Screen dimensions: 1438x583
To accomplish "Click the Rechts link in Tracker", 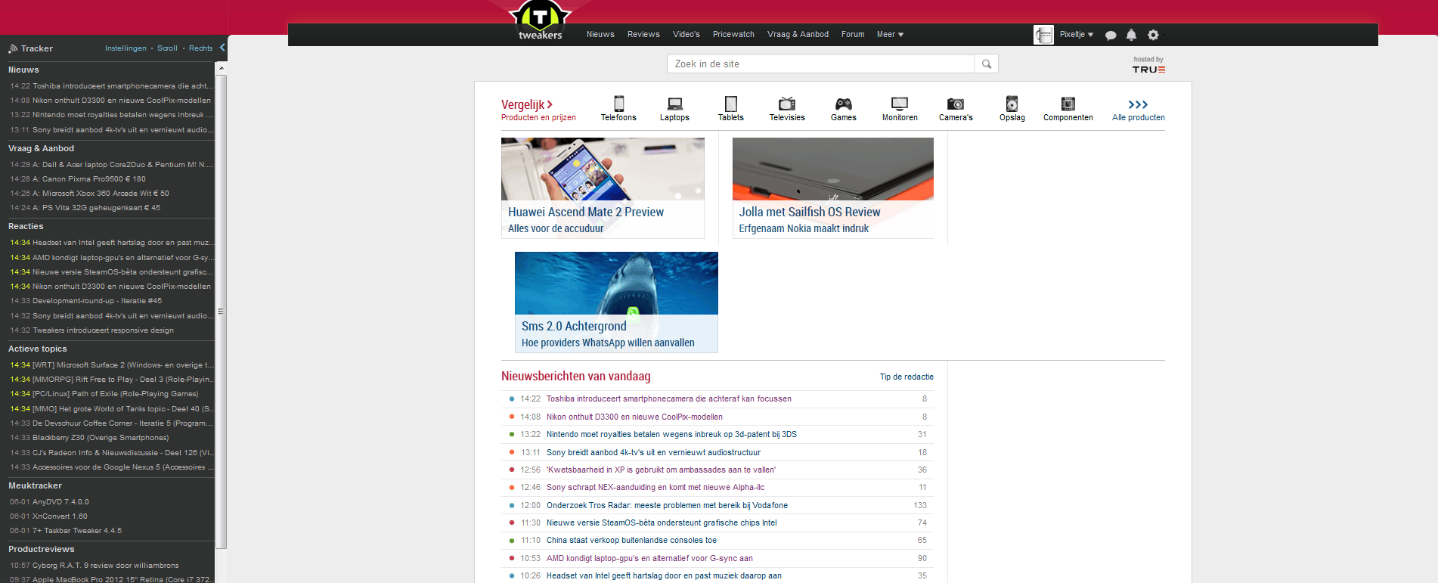I will click(x=200, y=48).
